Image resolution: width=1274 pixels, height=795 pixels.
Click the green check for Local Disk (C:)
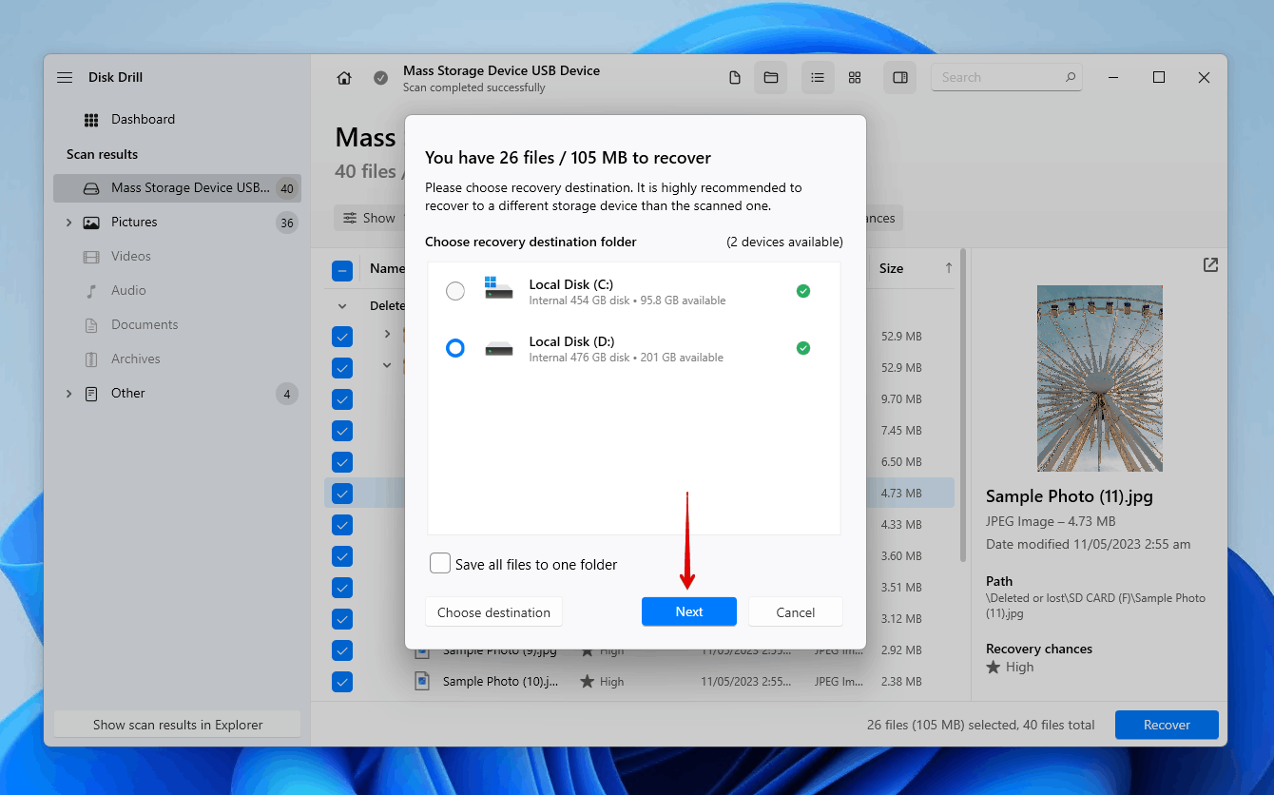click(803, 291)
